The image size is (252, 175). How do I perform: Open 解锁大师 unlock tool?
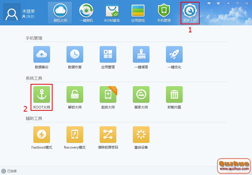pyautogui.click(x=75, y=94)
